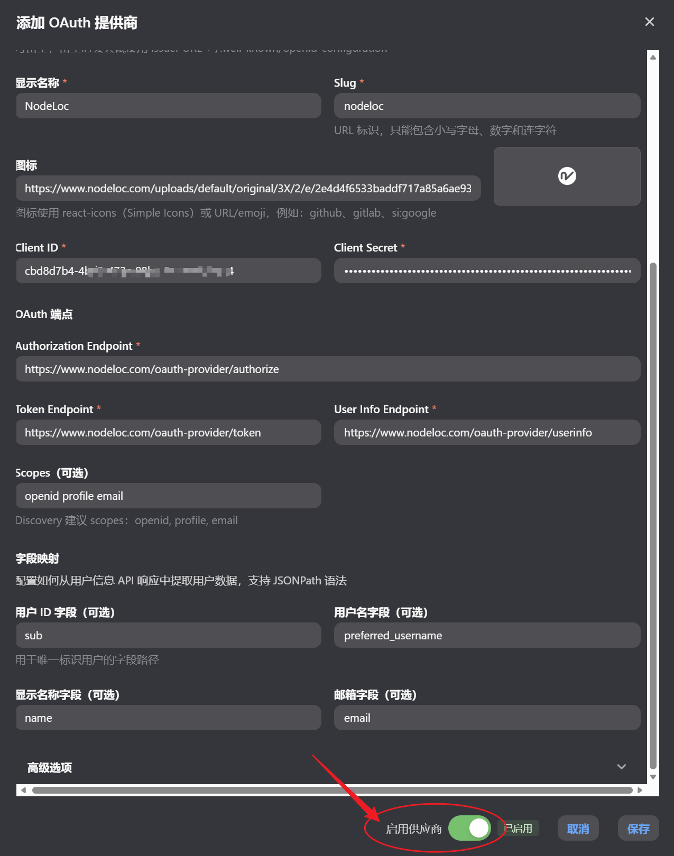
Task: Click the horizontal scrollbar track
Action: pyautogui.click(x=332, y=790)
